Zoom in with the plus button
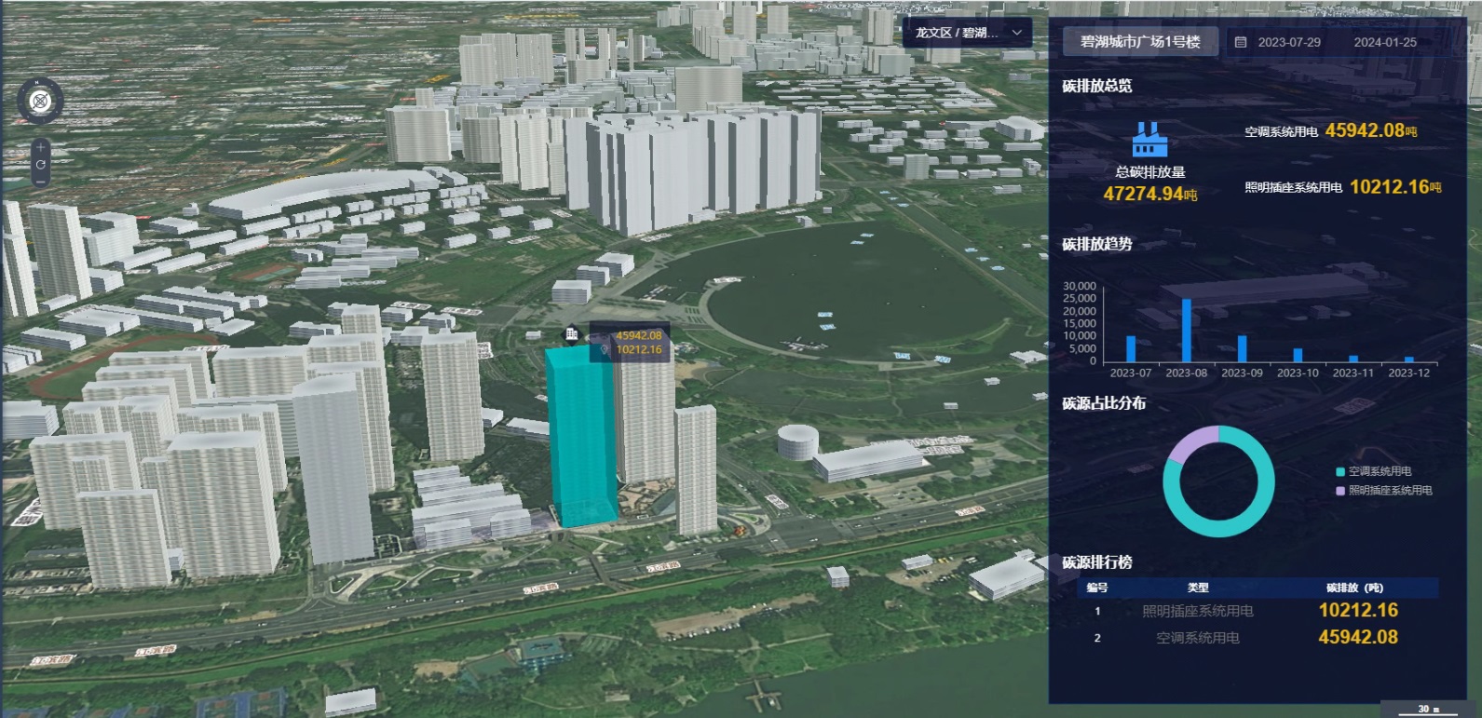 coord(40,148)
